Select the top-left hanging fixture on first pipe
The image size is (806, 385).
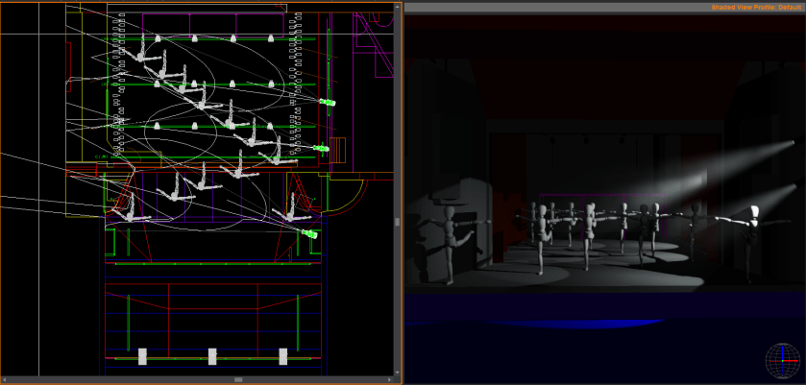pyautogui.click(x=157, y=39)
